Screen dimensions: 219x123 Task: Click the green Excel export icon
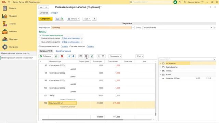point(92,56)
